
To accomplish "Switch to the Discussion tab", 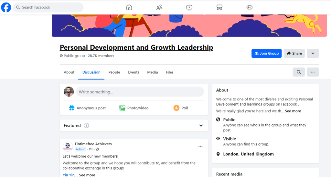I will click(x=91, y=72).
